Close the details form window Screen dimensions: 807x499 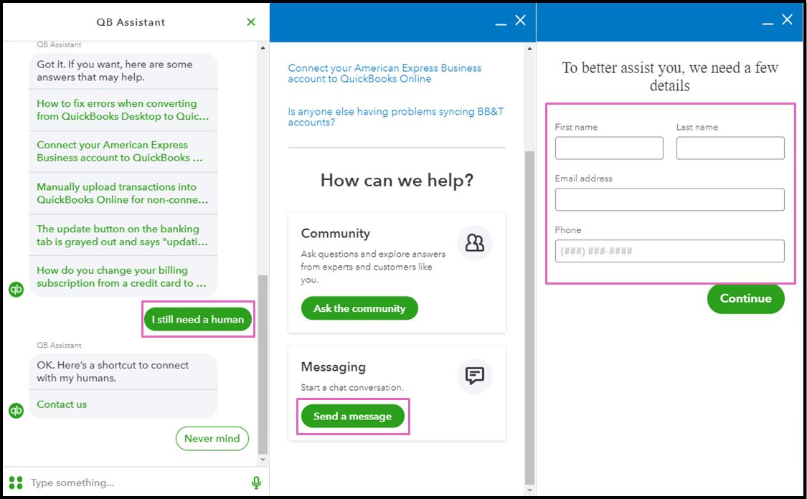click(x=788, y=19)
